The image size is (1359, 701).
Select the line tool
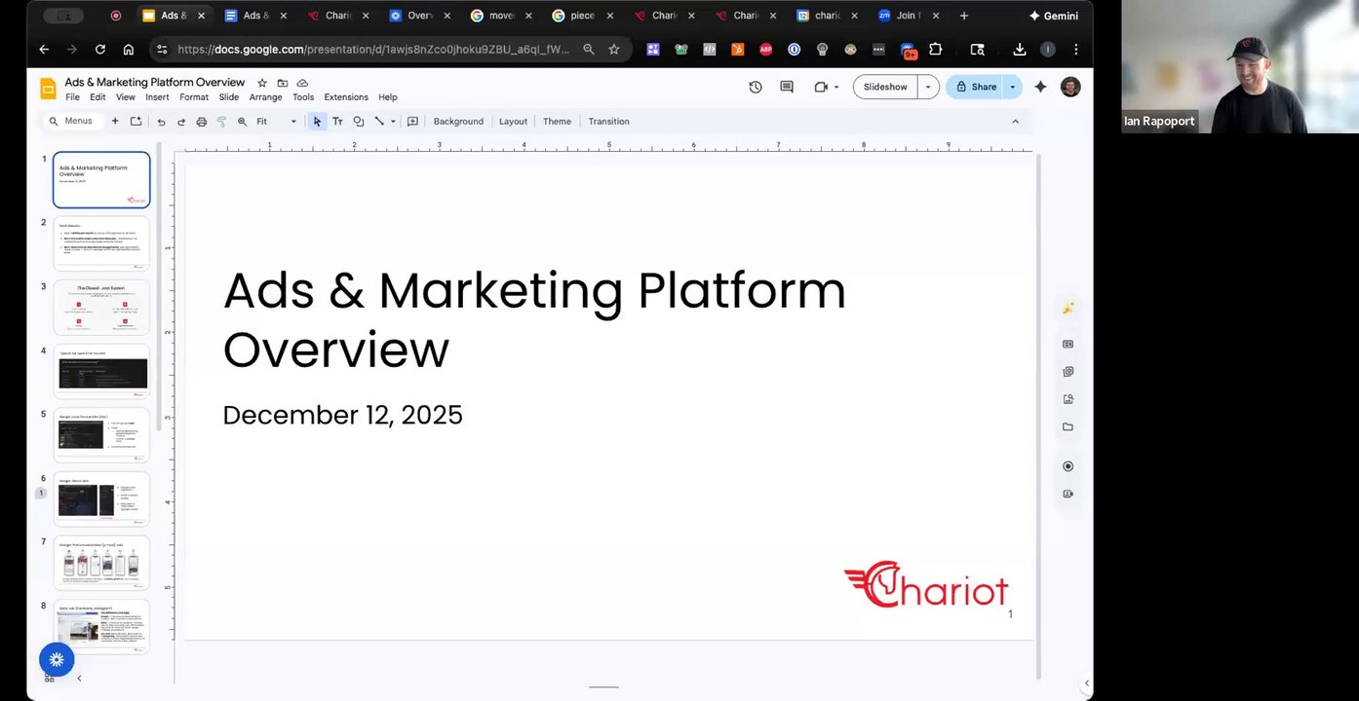tap(379, 122)
